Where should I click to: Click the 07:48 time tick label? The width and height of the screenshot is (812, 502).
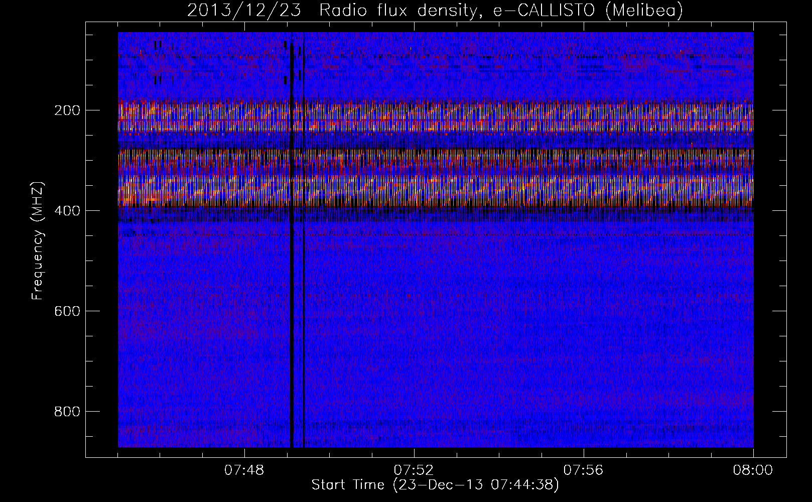[x=244, y=470]
